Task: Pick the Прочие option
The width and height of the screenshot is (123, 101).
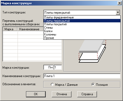Action: 82,38
